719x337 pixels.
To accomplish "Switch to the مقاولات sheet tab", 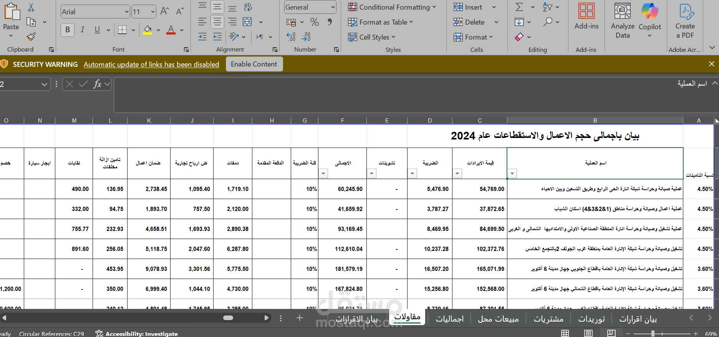I will [x=408, y=317].
